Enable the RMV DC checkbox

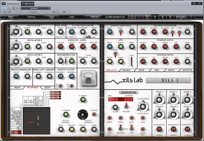(65, 37)
